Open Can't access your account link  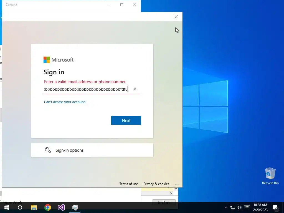point(65,102)
